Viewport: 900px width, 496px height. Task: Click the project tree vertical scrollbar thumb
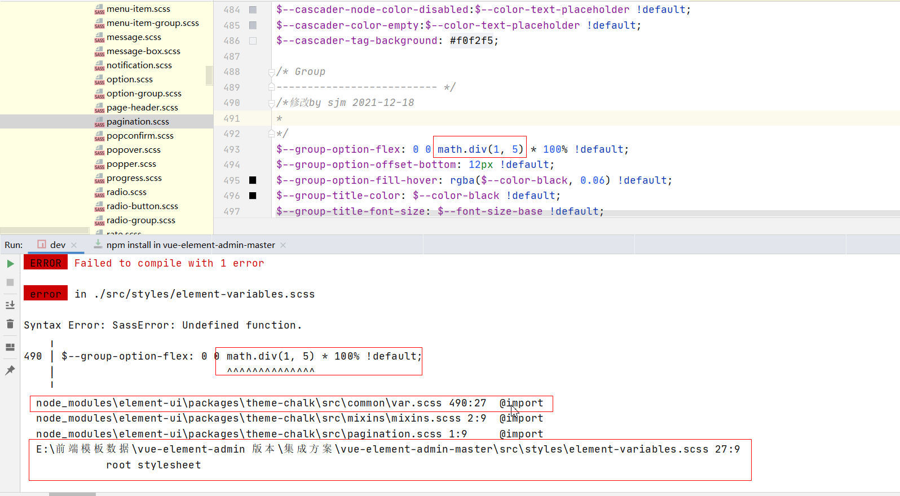209,76
